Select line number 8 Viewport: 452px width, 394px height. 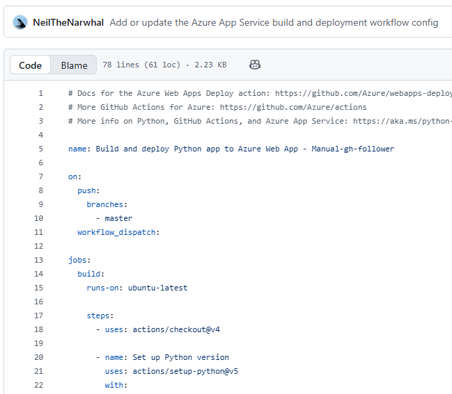(41, 190)
